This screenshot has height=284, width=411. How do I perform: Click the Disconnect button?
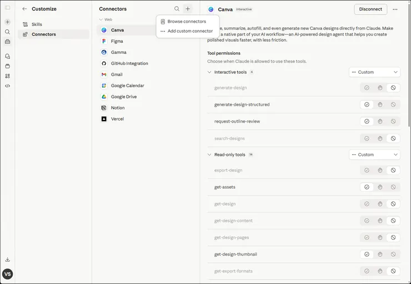click(370, 9)
